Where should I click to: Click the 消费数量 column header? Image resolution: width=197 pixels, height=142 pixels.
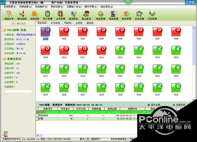pyautogui.click(x=97, y=109)
